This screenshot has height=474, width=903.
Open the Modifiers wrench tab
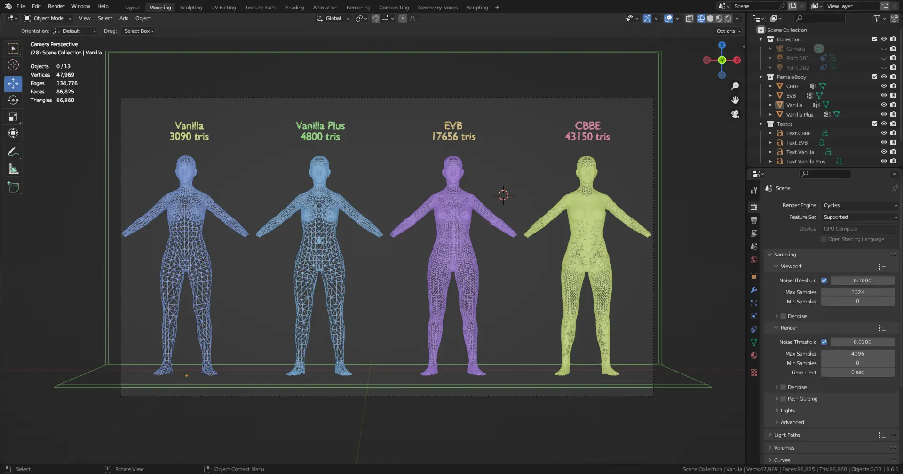click(x=754, y=290)
